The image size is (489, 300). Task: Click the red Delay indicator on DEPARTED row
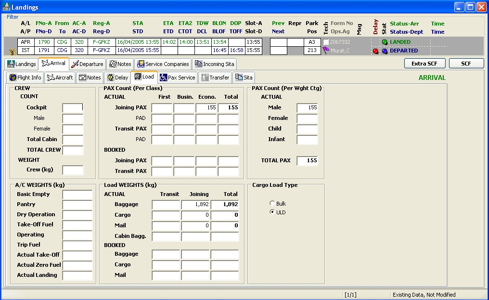coord(375,51)
